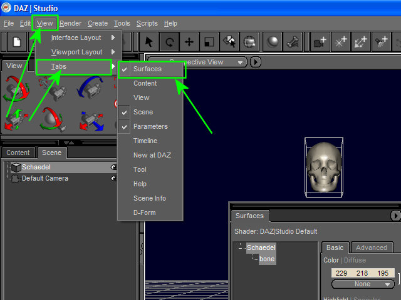
Task: Open the Edit menu
Action: 25,24
